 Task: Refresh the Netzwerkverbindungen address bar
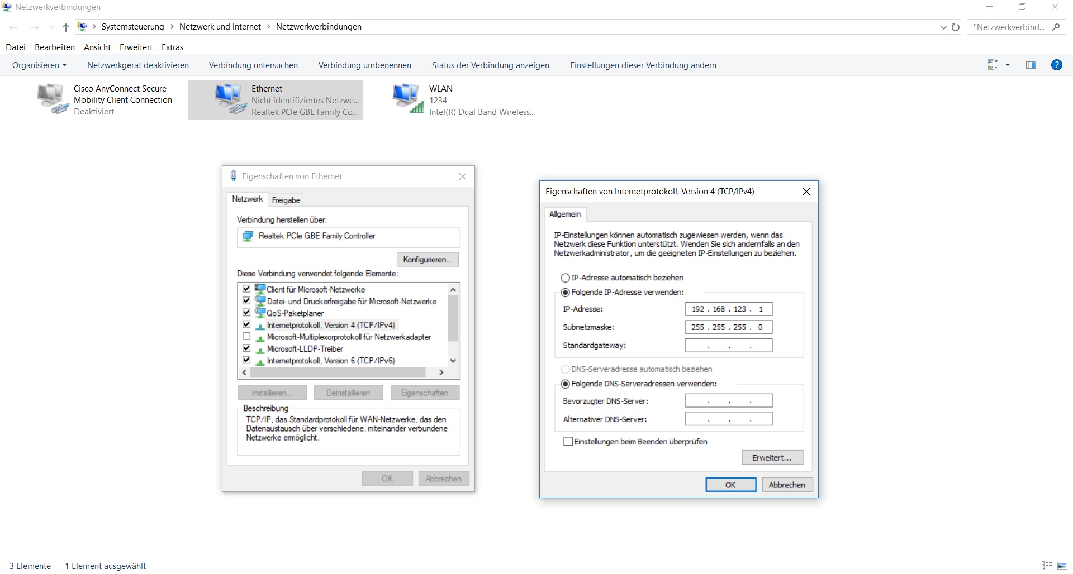click(956, 27)
